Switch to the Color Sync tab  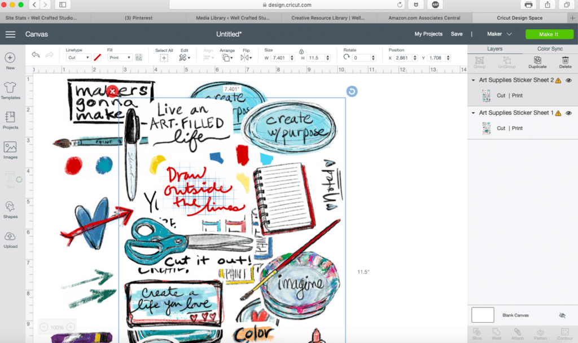[550, 49]
